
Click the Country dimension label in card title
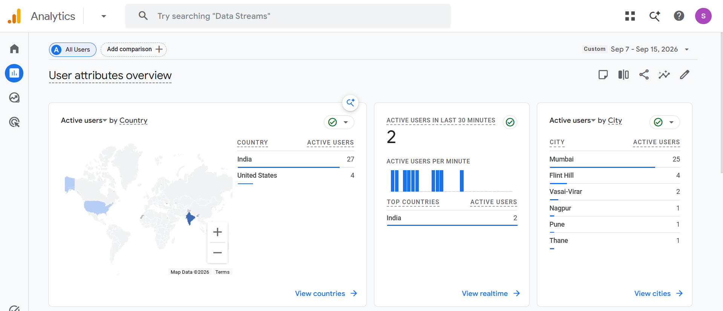(x=133, y=120)
